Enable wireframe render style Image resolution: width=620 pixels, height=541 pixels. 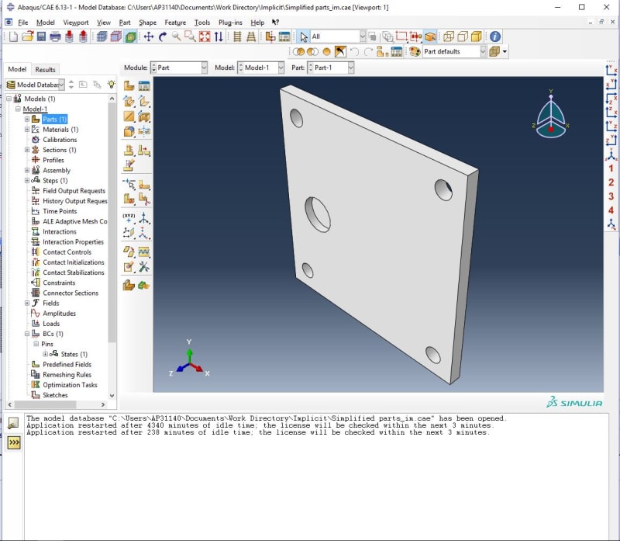click(449, 36)
